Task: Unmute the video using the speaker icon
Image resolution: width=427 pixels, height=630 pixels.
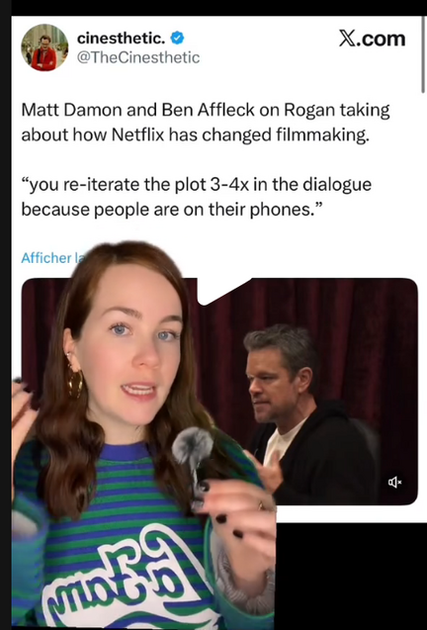Action: (x=394, y=482)
